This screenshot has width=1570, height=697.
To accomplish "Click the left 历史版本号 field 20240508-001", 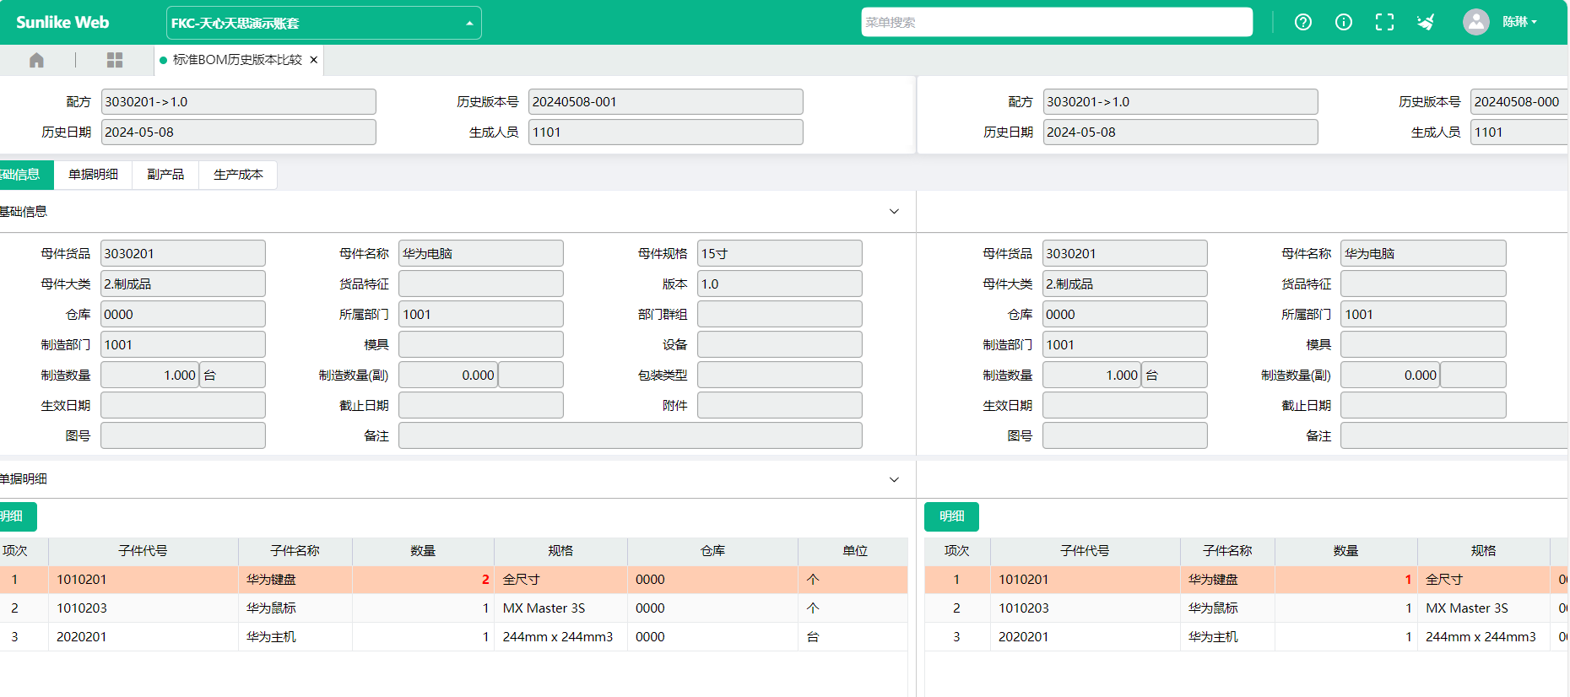I will [x=665, y=102].
